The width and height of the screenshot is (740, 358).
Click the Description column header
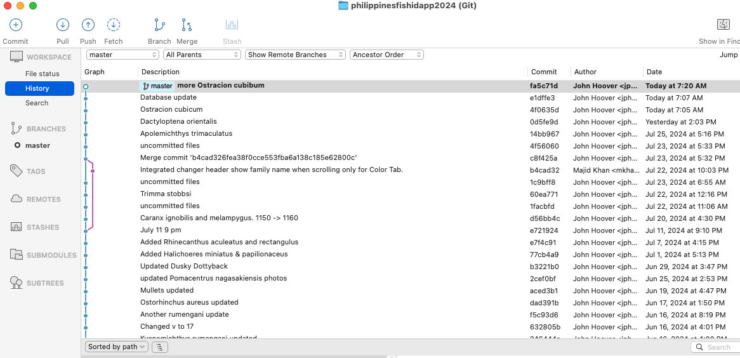point(161,72)
